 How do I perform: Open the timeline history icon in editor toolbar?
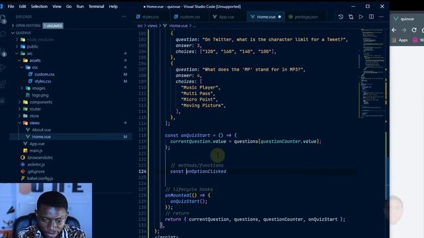tap(341, 17)
